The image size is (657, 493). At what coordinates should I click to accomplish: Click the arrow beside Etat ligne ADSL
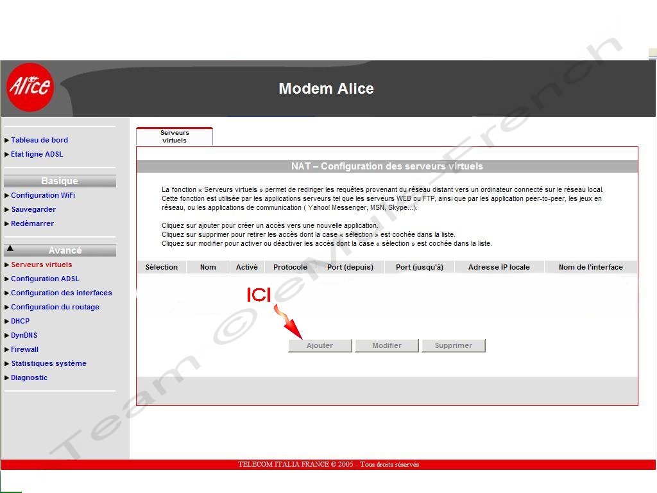point(6,155)
